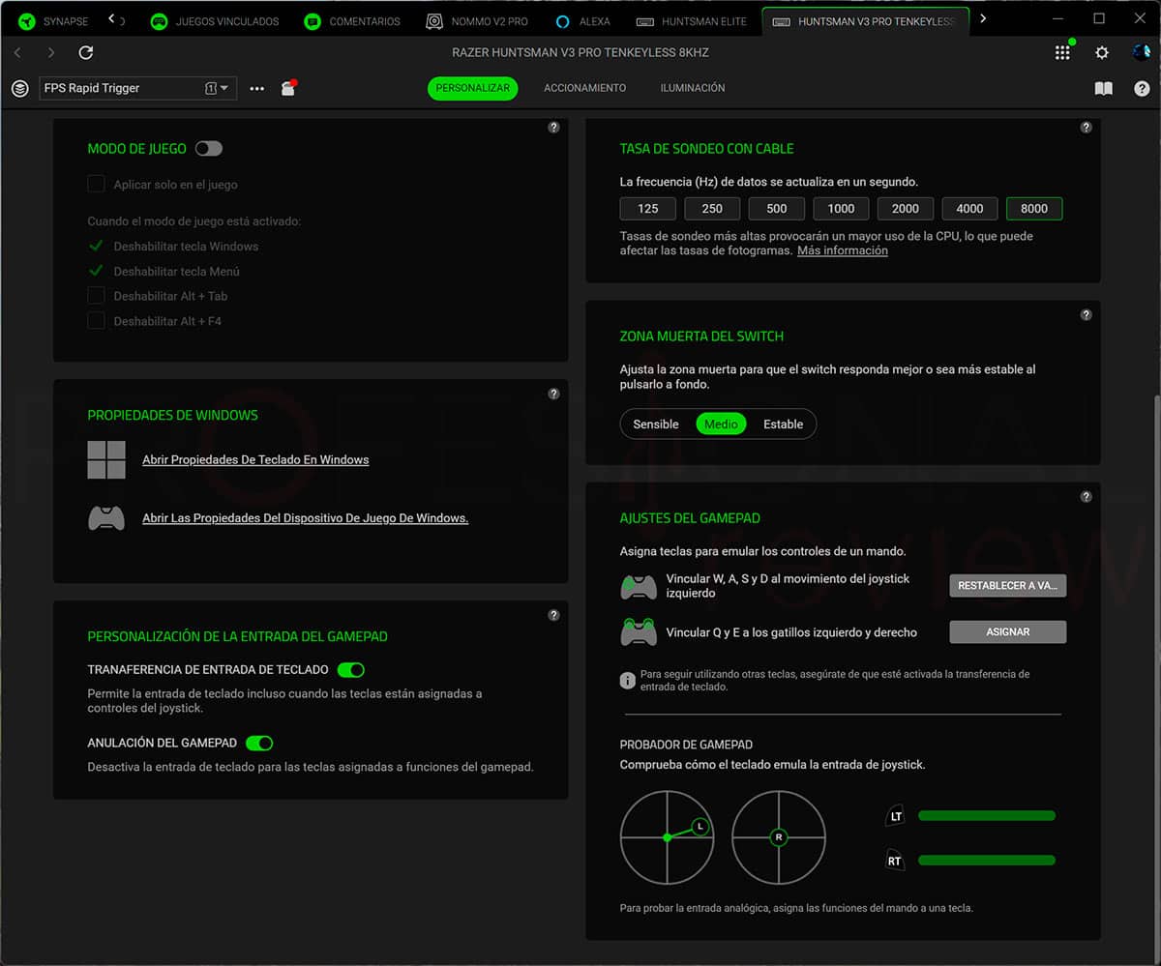The image size is (1161, 966).
Task: Open help for Ajustes del Gamepad panel
Action: pyautogui.click(x=1086, y=496)
